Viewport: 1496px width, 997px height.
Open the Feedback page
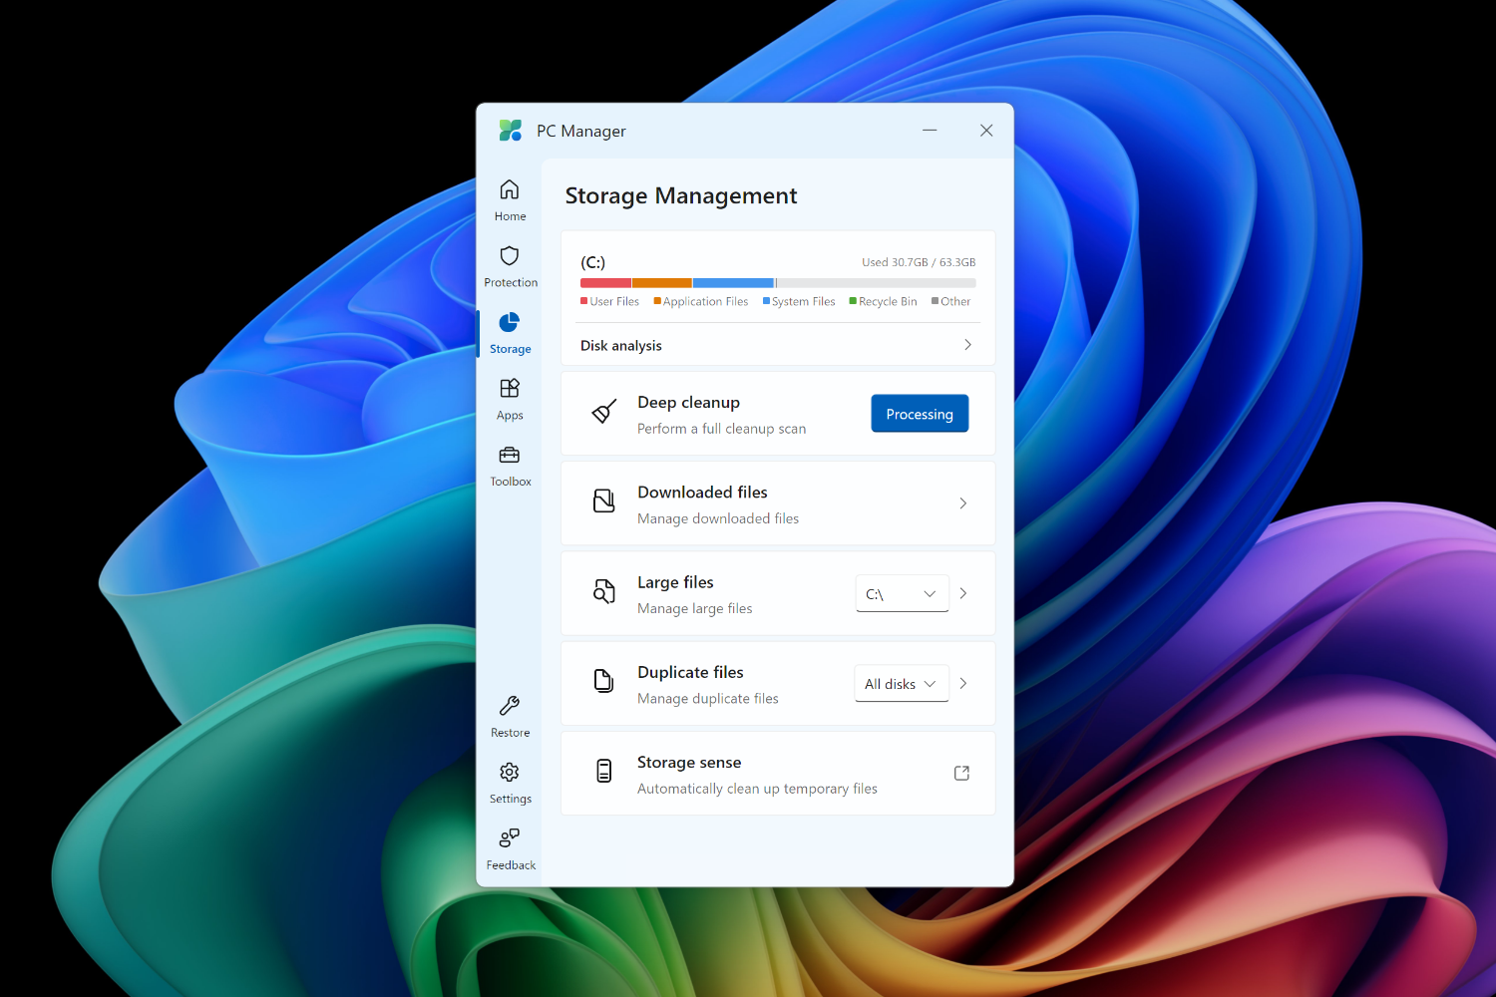tap(510, 850)
